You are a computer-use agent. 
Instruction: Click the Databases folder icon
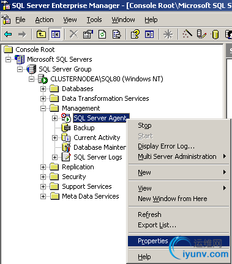(x=54, y=89)
